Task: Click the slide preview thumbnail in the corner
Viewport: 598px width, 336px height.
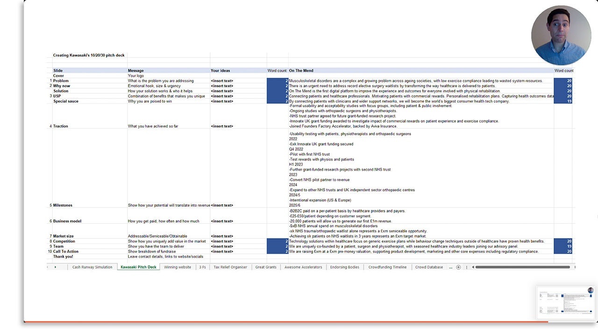Action: (x=566, y=302)
